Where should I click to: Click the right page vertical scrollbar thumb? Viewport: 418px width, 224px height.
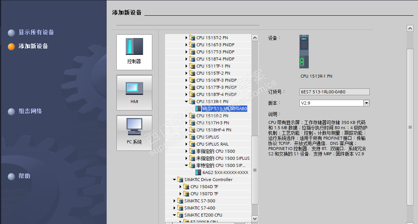pos(410,127)
